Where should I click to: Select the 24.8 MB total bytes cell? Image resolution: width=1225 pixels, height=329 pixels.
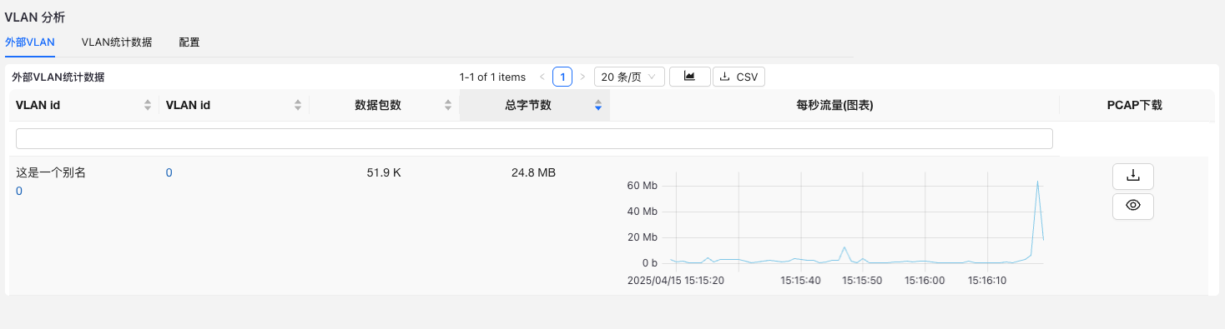[x=533, y=172]
